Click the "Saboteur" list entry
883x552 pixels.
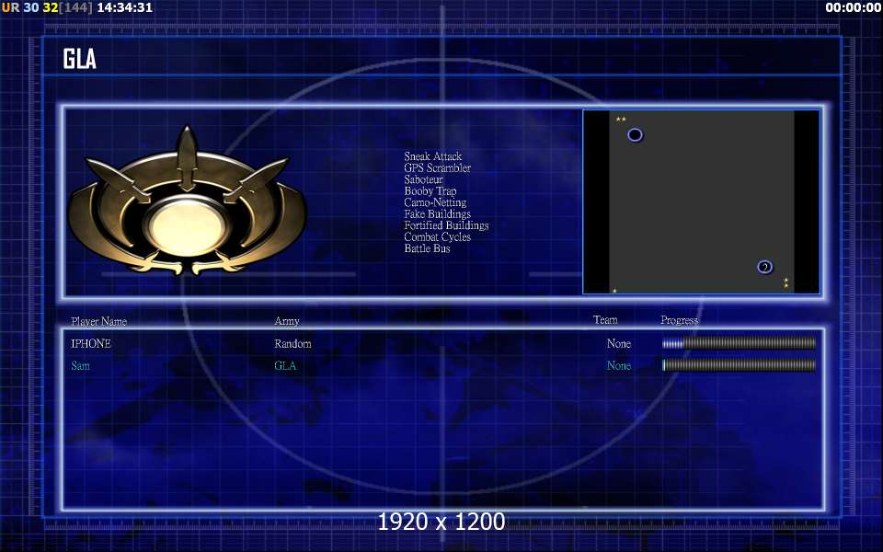click(423, 179)
